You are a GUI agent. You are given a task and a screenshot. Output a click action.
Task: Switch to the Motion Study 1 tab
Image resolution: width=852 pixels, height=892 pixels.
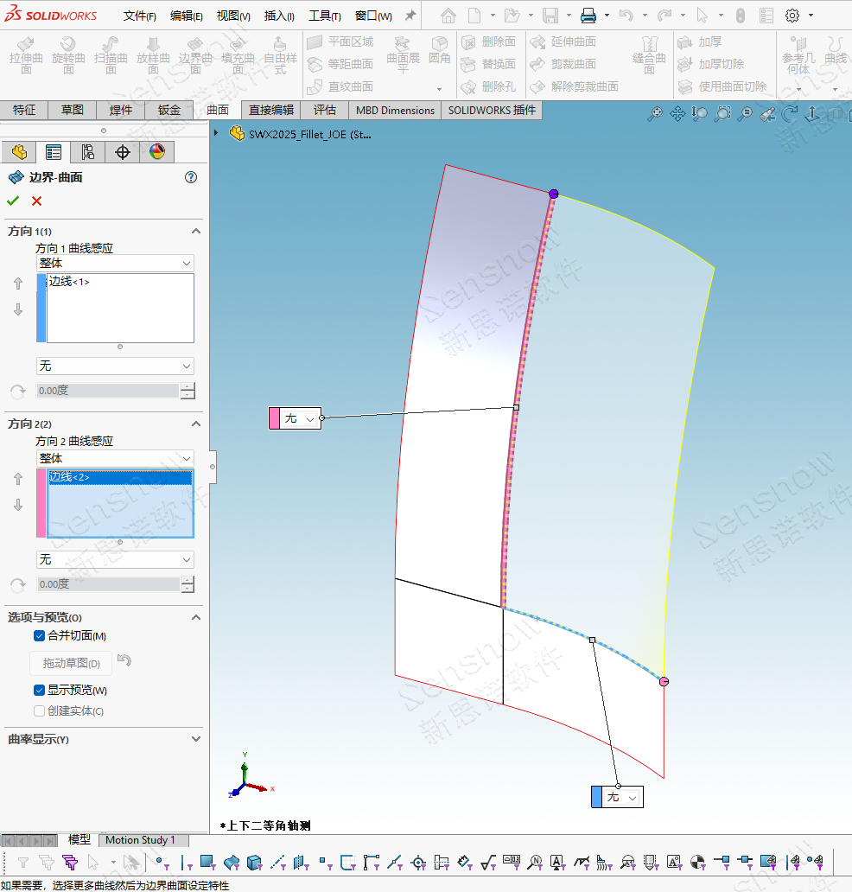140,840
